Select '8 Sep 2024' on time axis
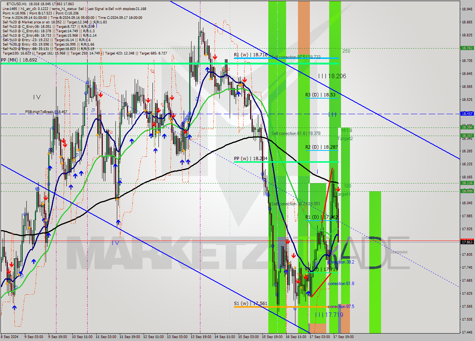 pyautogui.click(x=10, y=337)
